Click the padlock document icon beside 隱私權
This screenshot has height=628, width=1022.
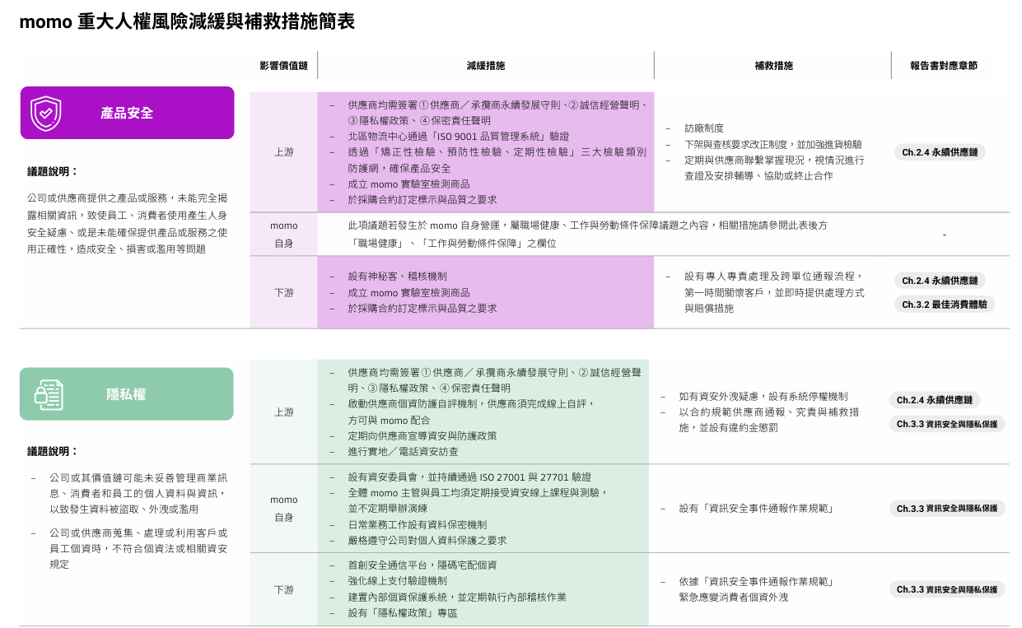click(x=49, y=394)
